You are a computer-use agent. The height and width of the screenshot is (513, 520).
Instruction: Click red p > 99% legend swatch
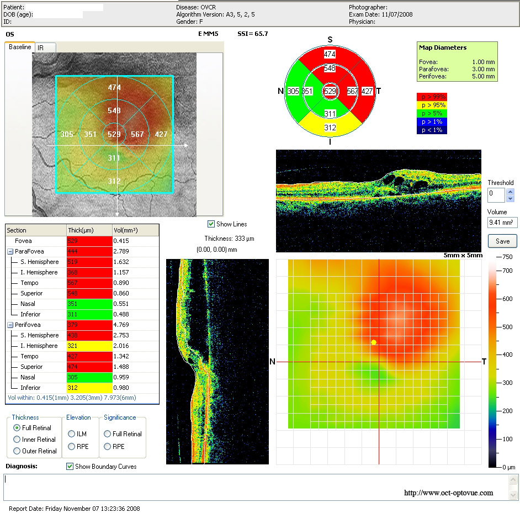pyautogui.click(x=432, y=97)
